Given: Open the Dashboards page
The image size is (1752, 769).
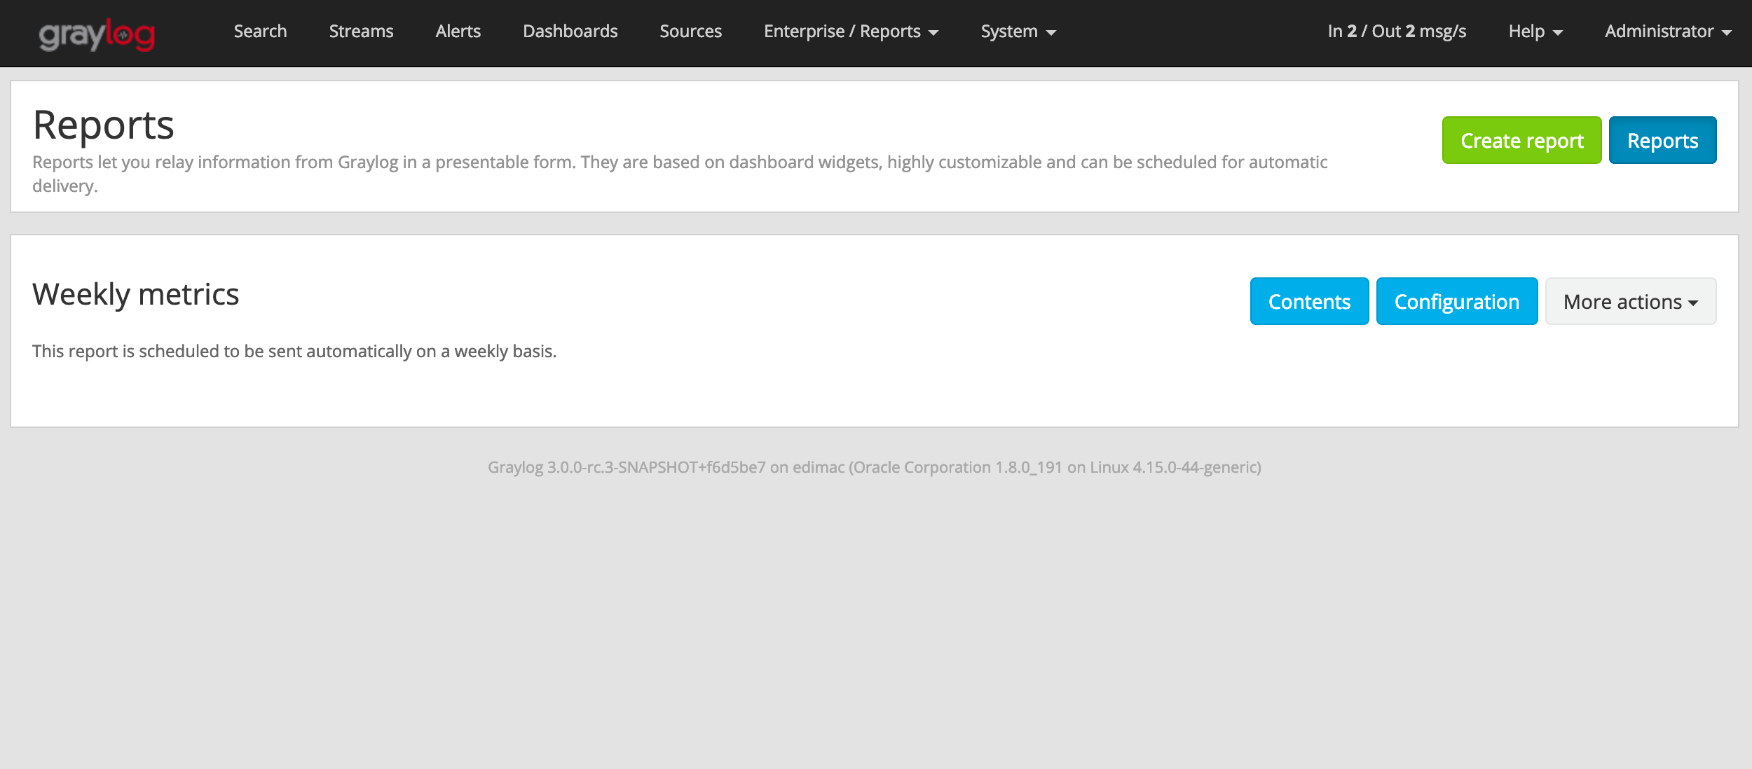Looking at the screenshot, I should [x=570, y=32].
